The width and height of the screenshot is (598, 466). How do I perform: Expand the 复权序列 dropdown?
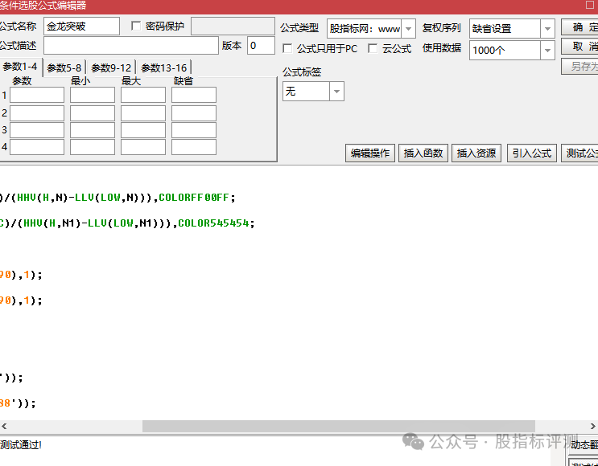pyautogui.click(x=547, y=29)
